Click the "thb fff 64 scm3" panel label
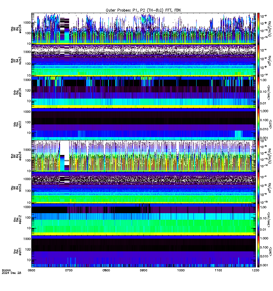The width and height of the screenshot is (273, 291). (x=16, y=60)
